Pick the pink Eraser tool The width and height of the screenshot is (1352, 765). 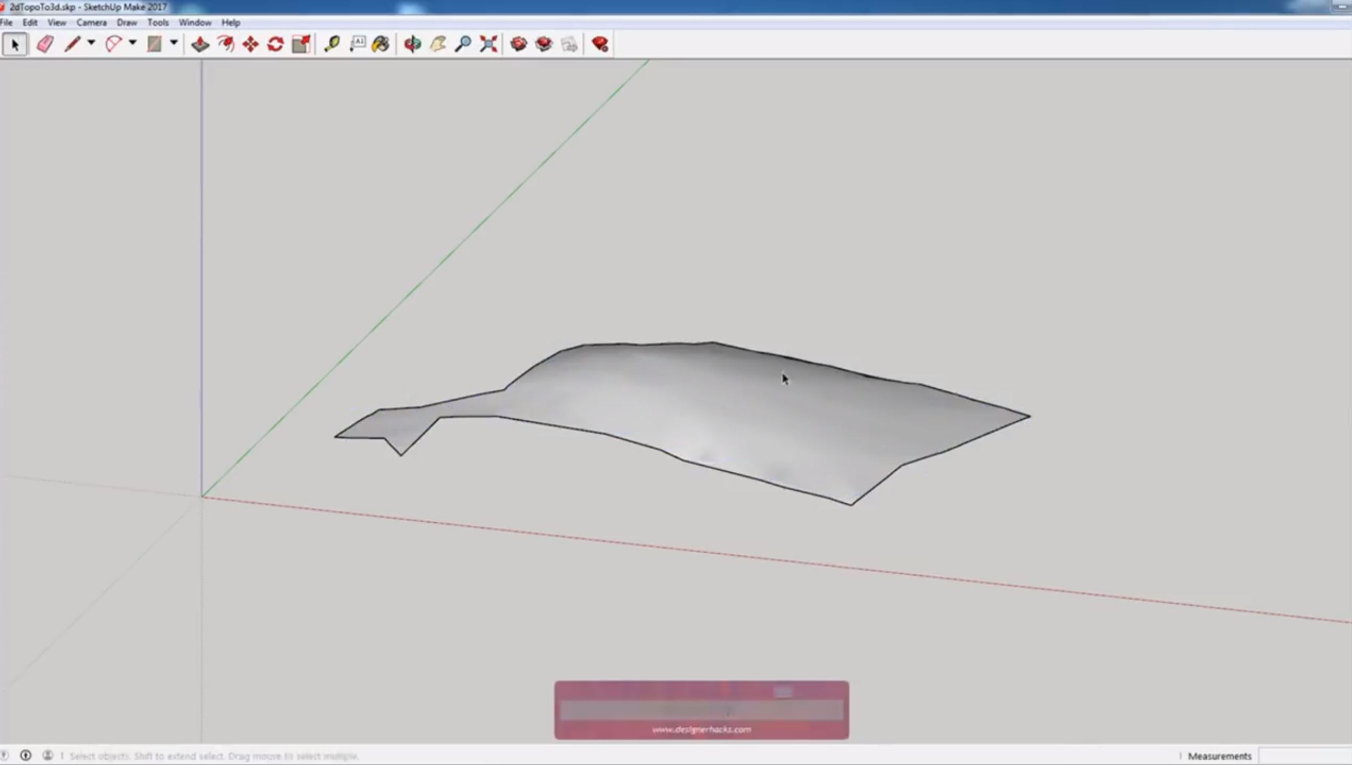pos(45,44)
